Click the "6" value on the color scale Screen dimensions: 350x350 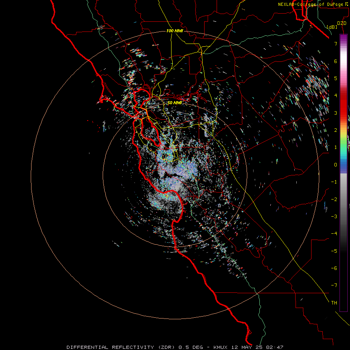[x=336, y=61]
